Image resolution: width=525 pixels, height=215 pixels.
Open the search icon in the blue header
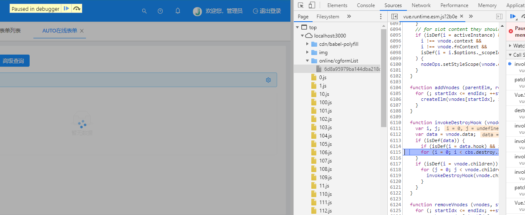[x=144, y=11]
